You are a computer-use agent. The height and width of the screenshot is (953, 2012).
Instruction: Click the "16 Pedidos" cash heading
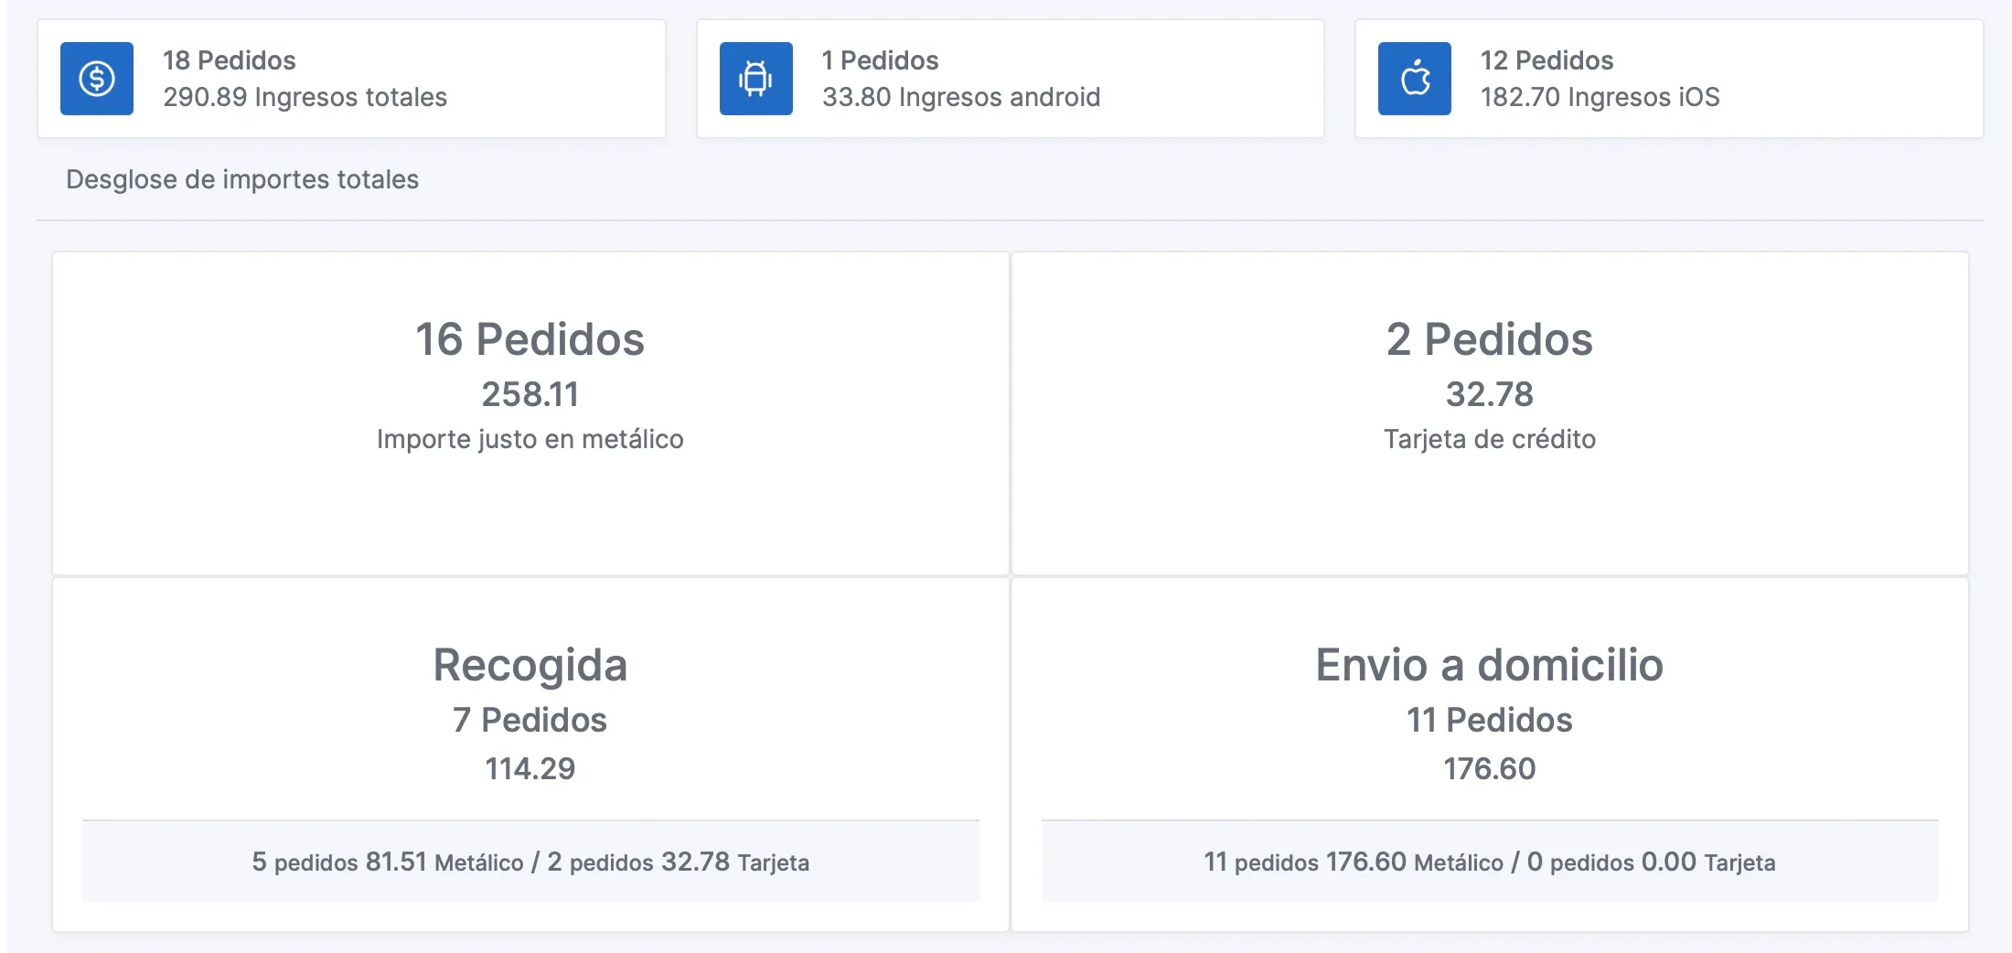click(x=530, y=339)
